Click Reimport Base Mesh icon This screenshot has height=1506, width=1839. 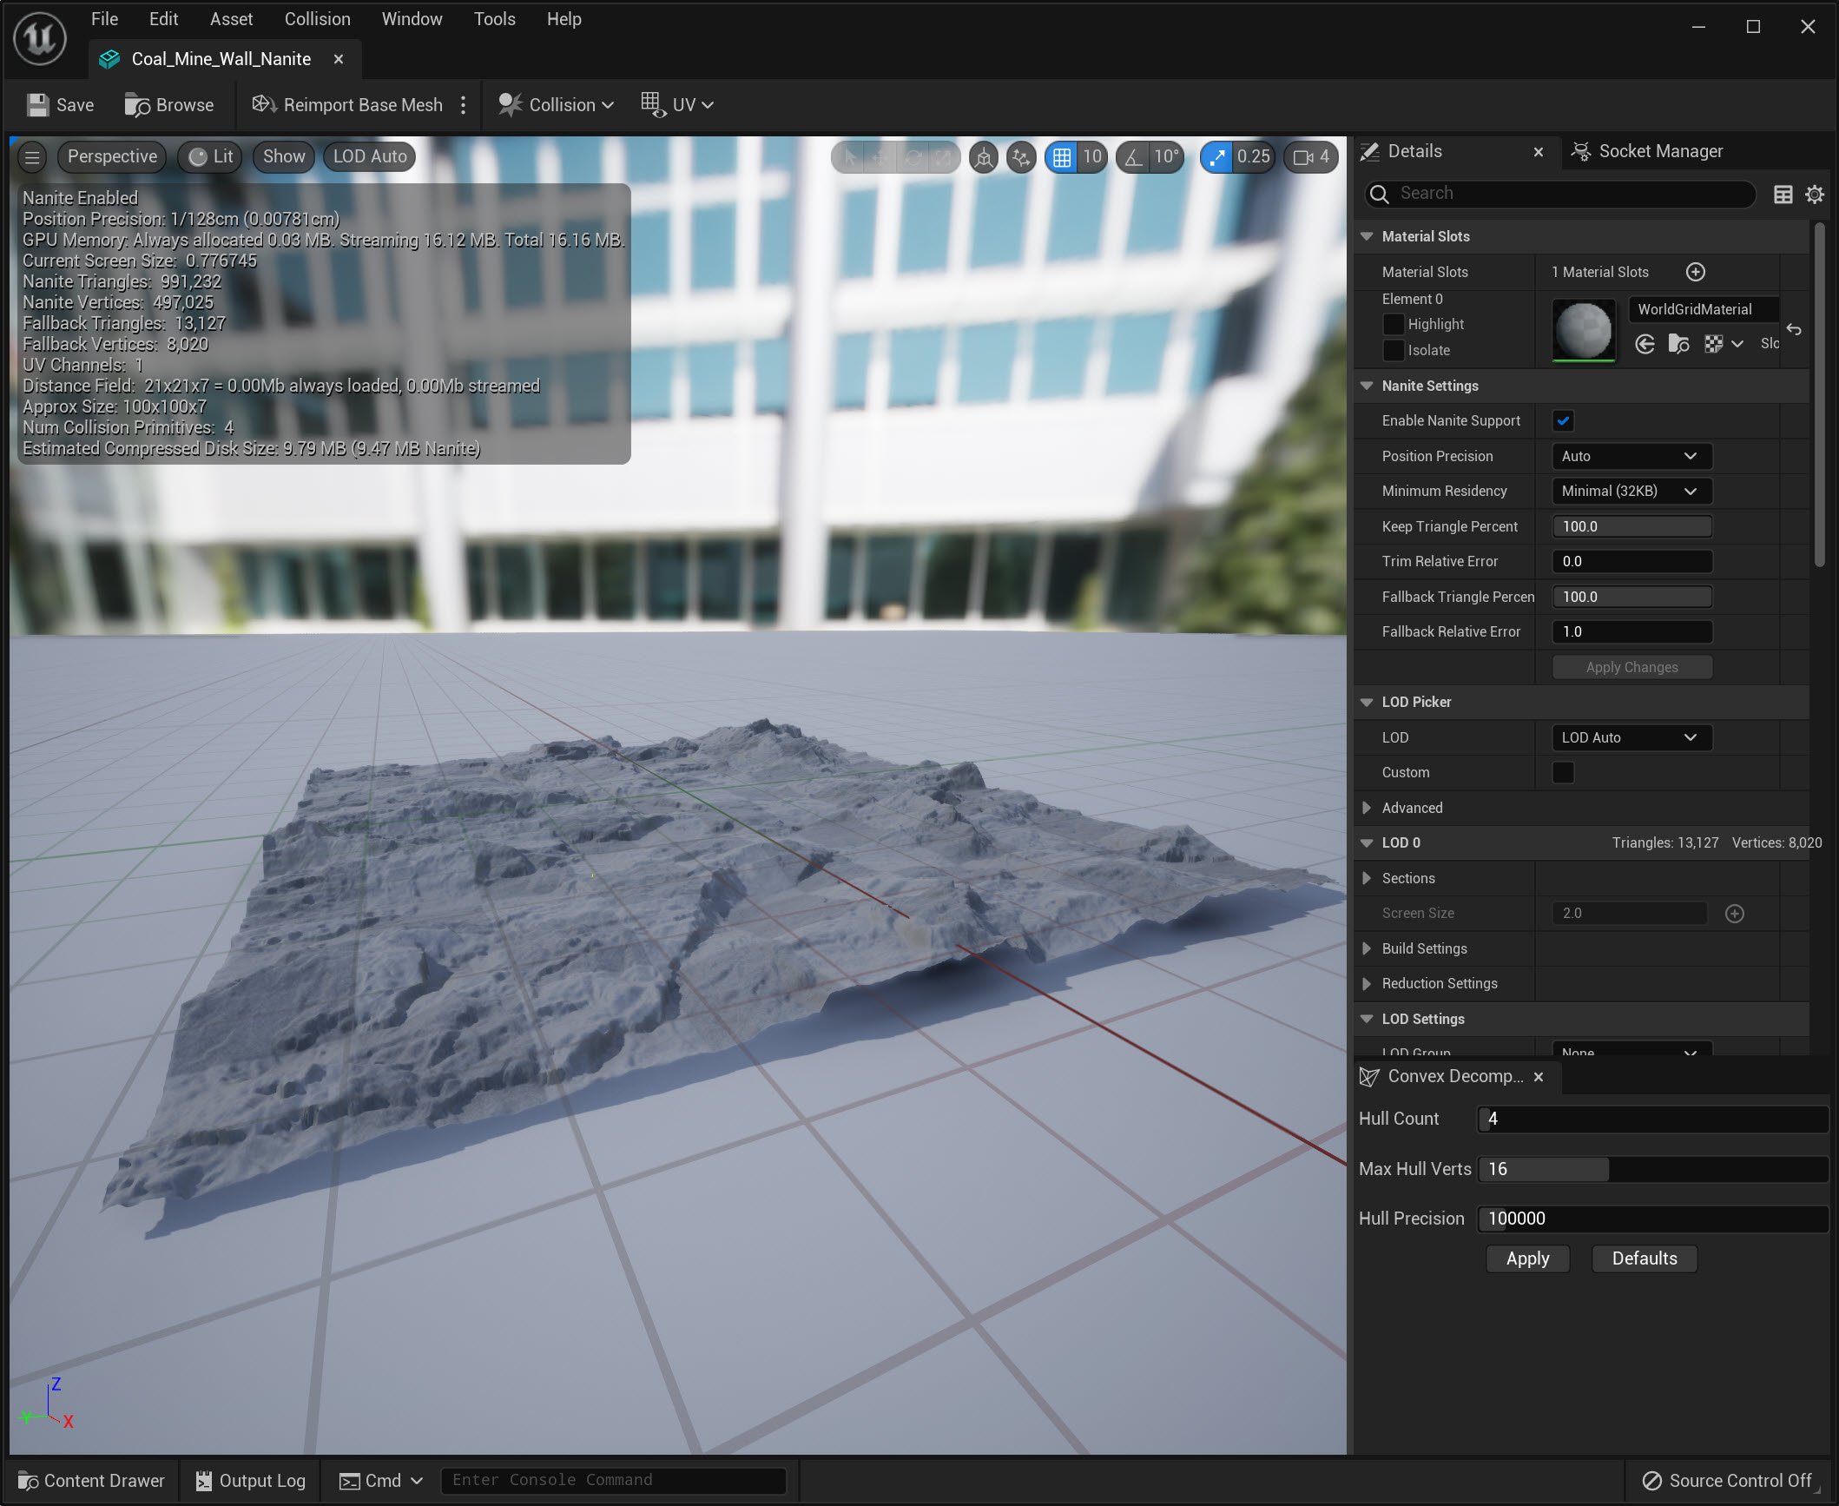pyautogui.click(x=264, y=105)
